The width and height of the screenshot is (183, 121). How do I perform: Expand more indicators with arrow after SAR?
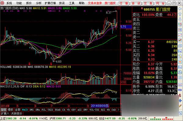(x=118, y=110)
